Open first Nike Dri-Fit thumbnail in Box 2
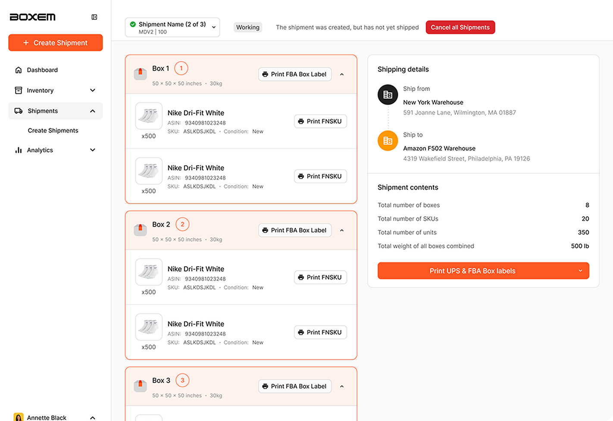Image resolution: width=613 pixels, height=421 pixels. click(x=149, y=272)
